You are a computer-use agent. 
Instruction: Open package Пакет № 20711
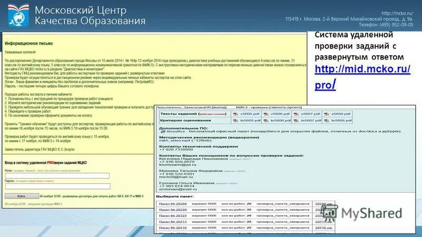click(173, 222)
